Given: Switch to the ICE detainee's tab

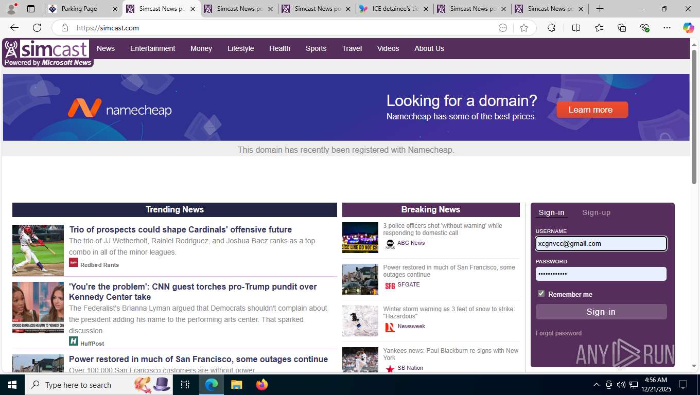Looking at the screenshot, I should [x=395, y=9].
